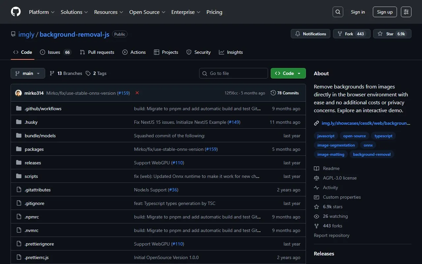Viewport: 422px width, 264px height.
Task: Open the .github/workflows folder
Action: [43, 109]
